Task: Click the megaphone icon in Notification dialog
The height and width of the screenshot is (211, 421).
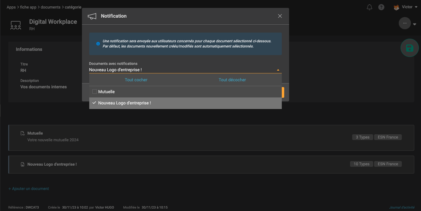Action: pos(92,16)
